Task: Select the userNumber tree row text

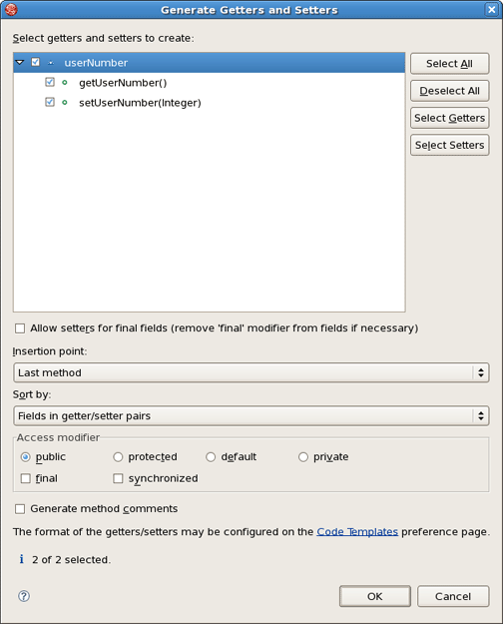Action: 96,63
